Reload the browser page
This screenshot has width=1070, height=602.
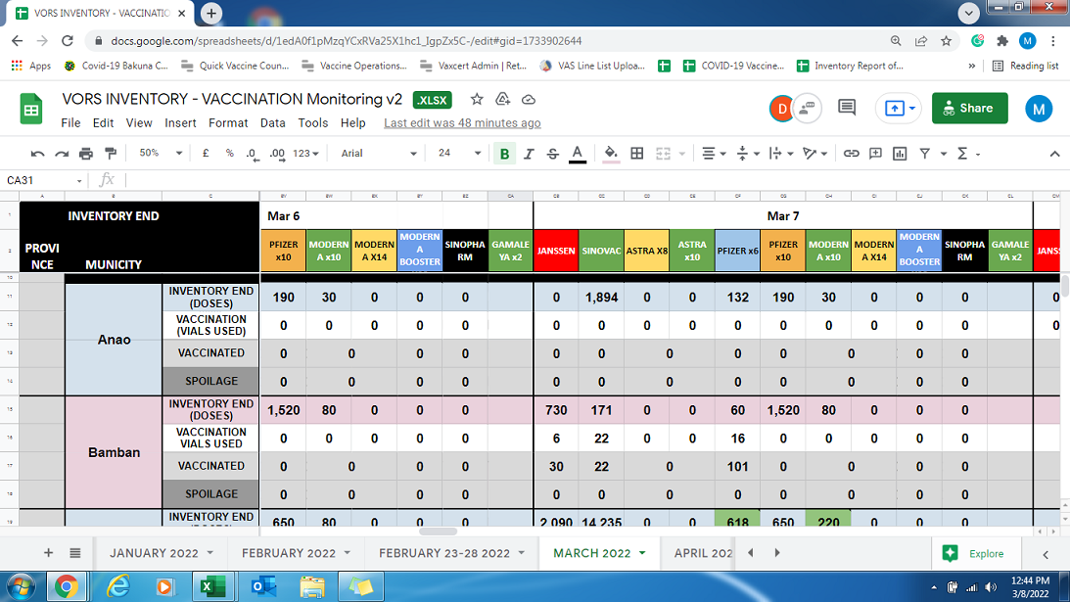pyautogui.click(x=67, y=41)
